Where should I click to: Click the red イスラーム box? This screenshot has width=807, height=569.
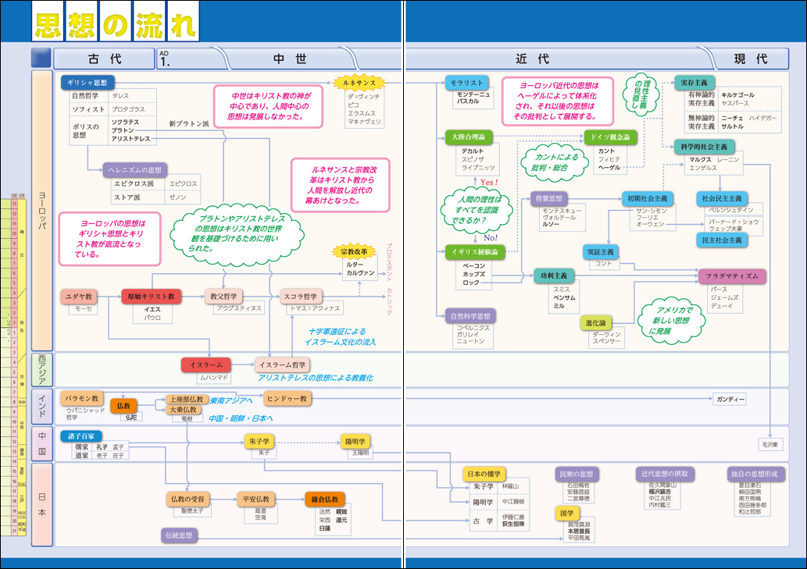(206, 365)
